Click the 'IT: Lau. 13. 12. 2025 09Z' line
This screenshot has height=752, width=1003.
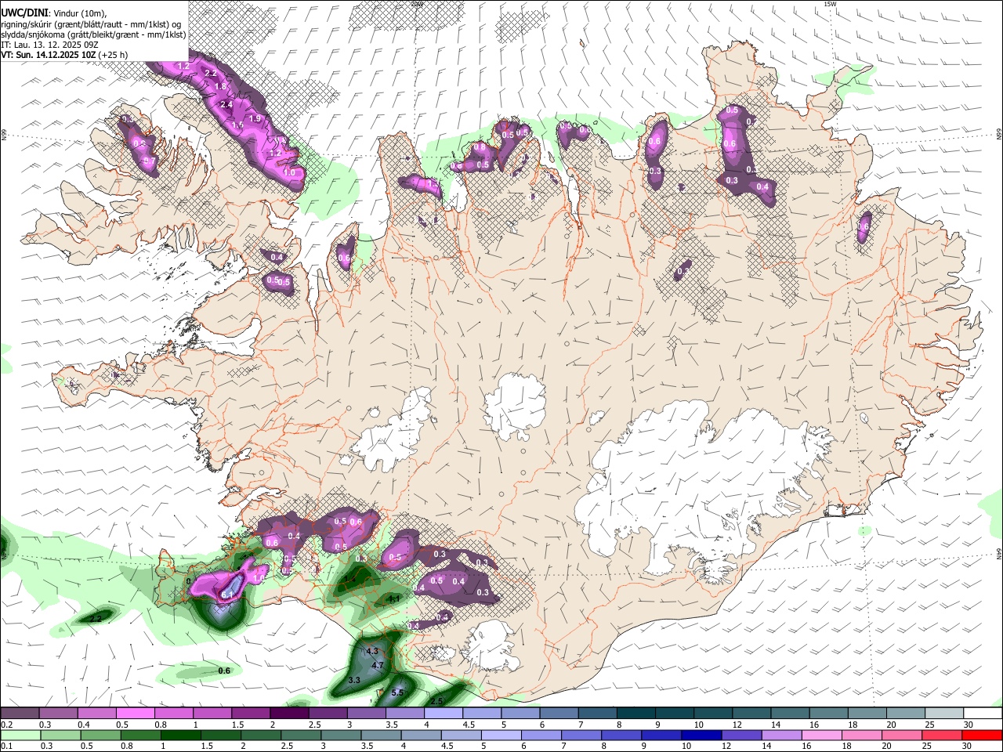(x=49, y=45)
